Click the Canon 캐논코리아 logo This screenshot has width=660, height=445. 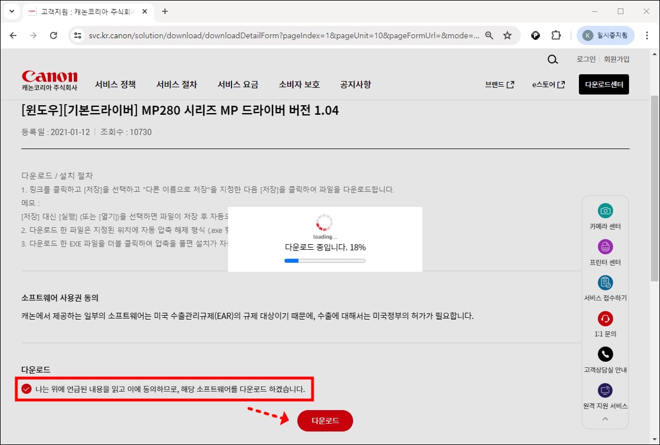(49, 79)
